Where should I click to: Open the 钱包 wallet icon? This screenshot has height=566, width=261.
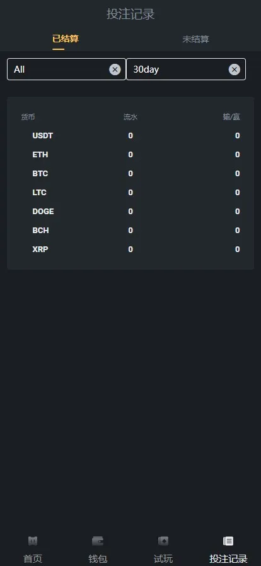click(98, 541)
